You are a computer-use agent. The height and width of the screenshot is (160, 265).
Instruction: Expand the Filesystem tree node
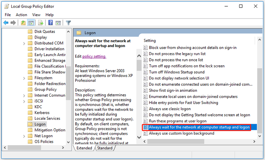coord(24,78)
